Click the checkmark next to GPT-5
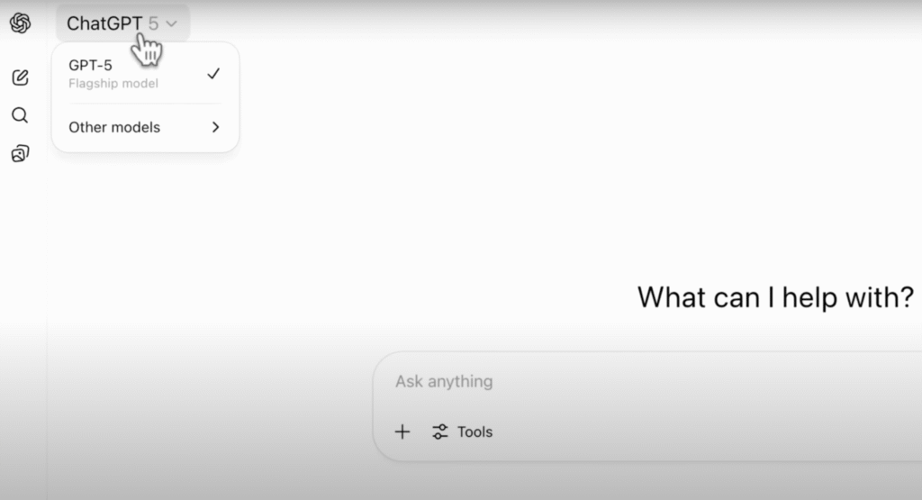The image size is (922, 500). click(213, 74)
